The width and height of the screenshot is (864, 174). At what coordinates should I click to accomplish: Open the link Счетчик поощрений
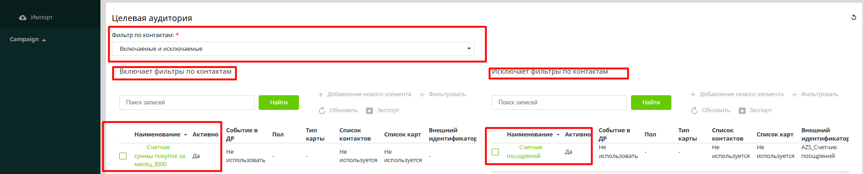[525, 152]
